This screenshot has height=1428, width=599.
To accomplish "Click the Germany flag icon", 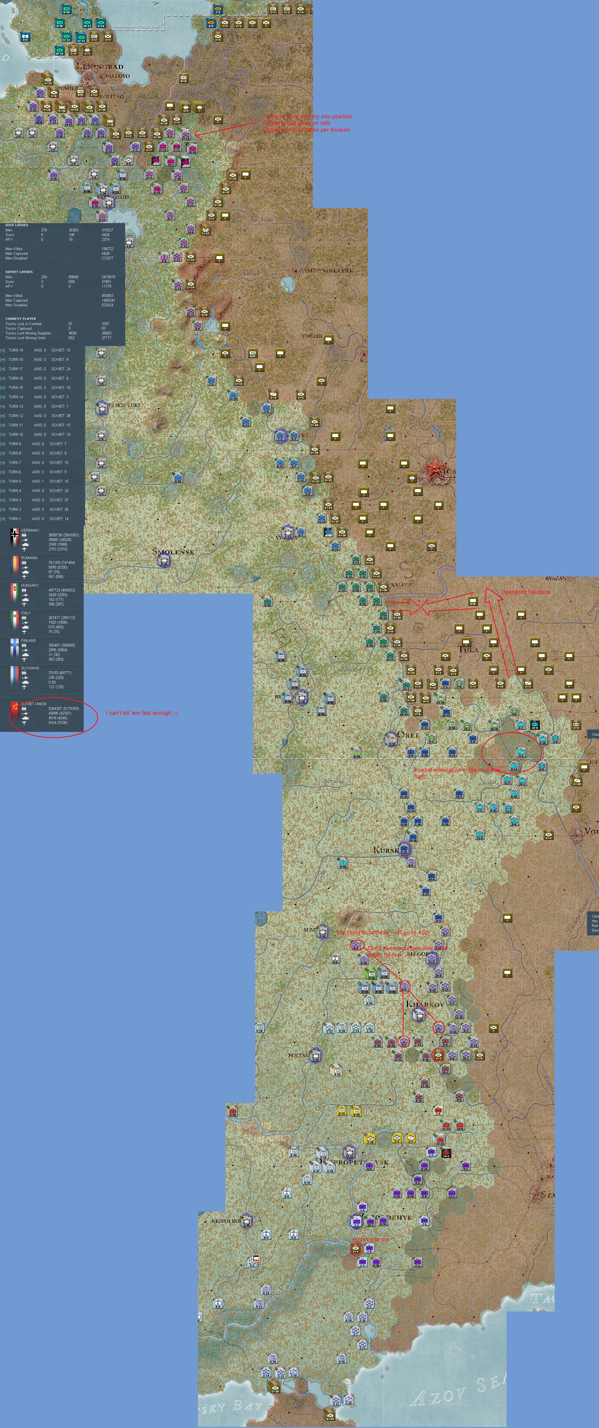I will 14,538.
